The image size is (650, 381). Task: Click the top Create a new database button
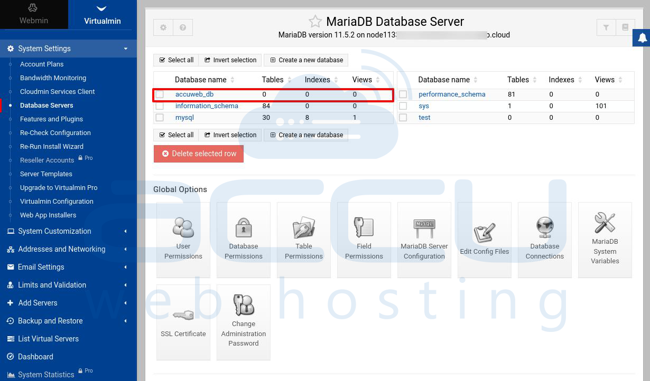pos(307,60)
